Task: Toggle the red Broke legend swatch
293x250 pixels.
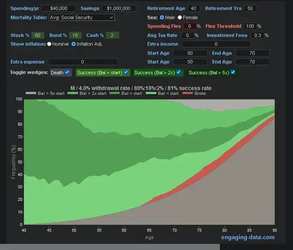Action: [x=187, y=93]
